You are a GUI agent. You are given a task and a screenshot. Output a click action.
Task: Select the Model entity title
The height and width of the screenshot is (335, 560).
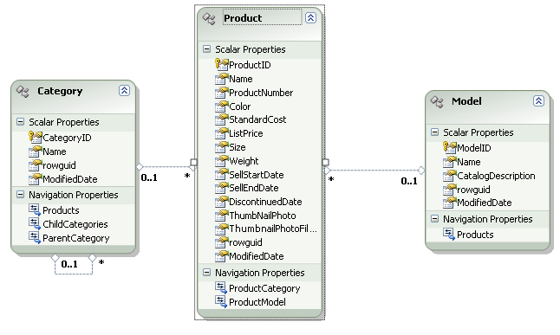pos(466,101)
